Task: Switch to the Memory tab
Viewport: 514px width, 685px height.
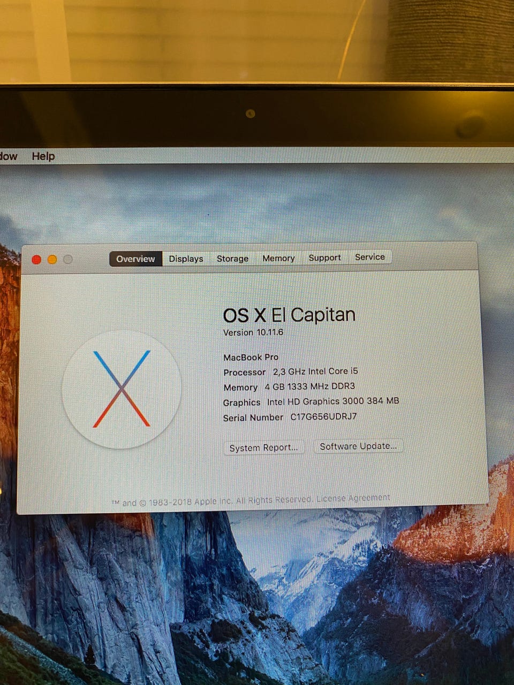Action: coord(278,258)
